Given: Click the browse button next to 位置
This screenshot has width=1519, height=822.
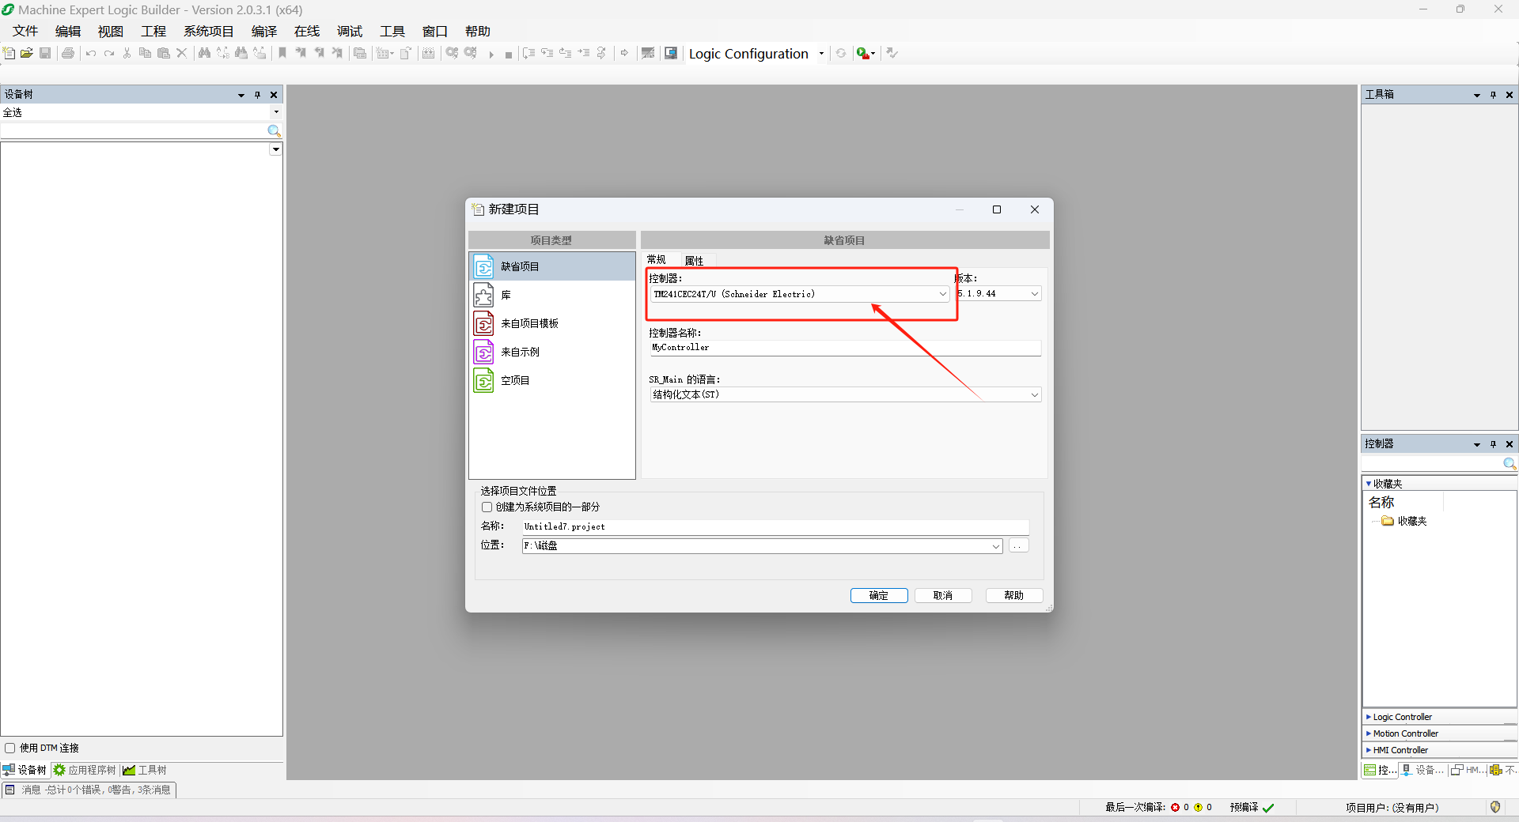Looking at the screenshot, I should [x=1018, y=545].
